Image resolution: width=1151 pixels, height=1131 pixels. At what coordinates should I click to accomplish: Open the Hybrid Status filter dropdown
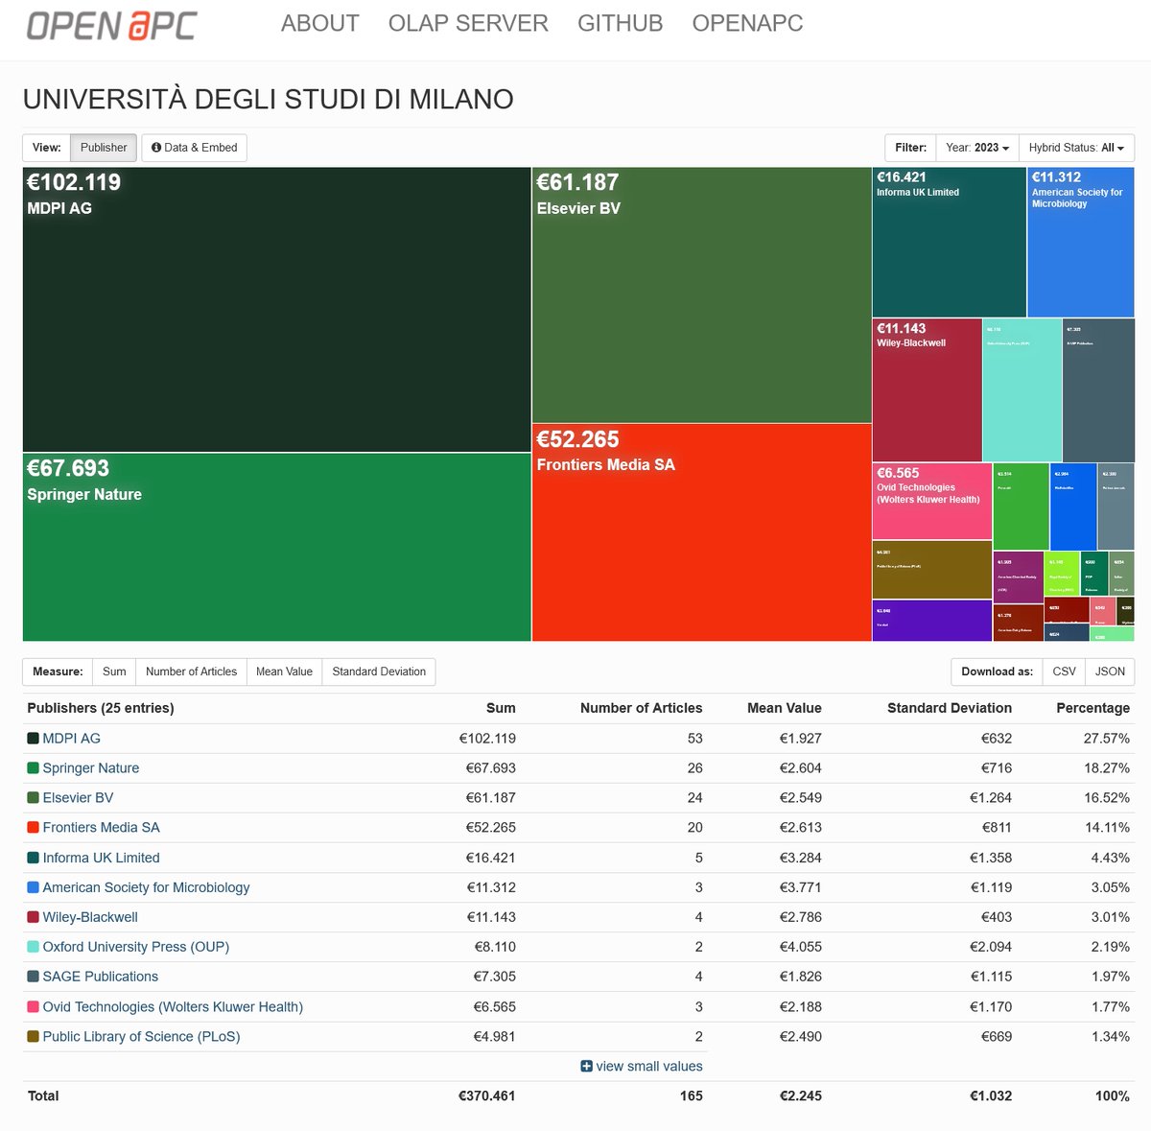pos(1076,148)
